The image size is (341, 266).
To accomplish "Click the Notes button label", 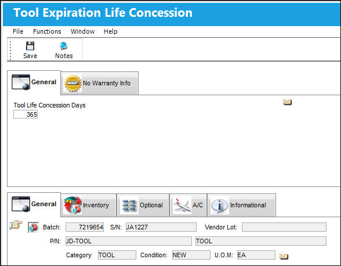I will (64, 56).
